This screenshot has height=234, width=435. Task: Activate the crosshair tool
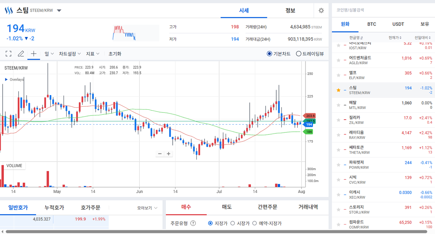[34, 54]
